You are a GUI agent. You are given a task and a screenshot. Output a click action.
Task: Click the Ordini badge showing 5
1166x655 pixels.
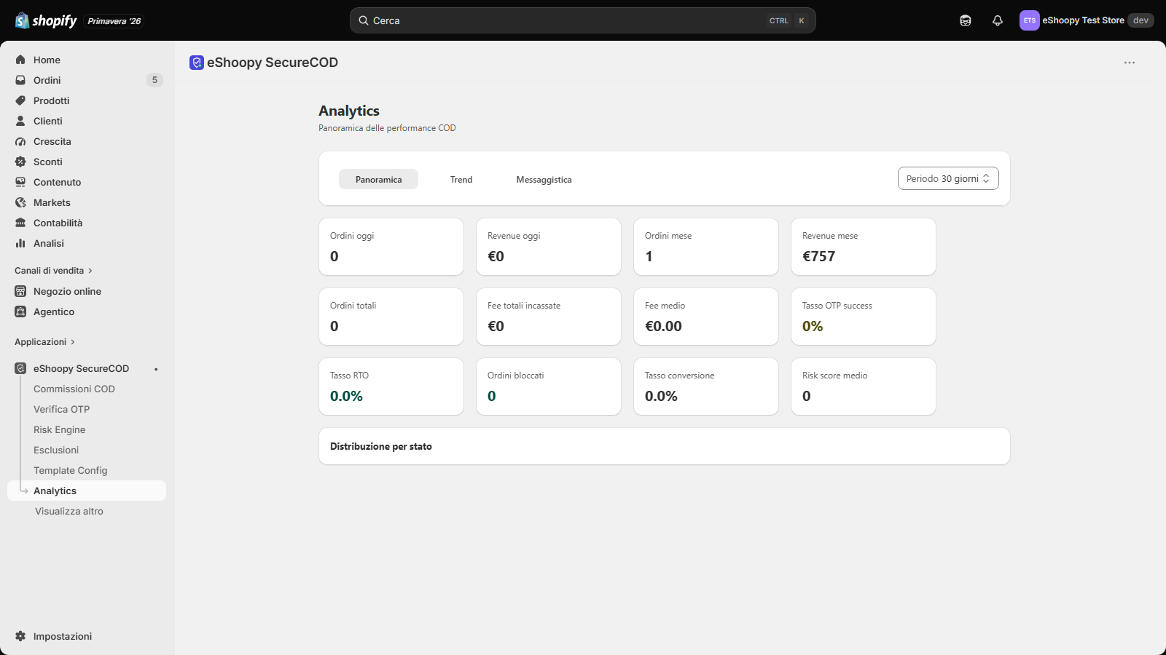[154, 80]
